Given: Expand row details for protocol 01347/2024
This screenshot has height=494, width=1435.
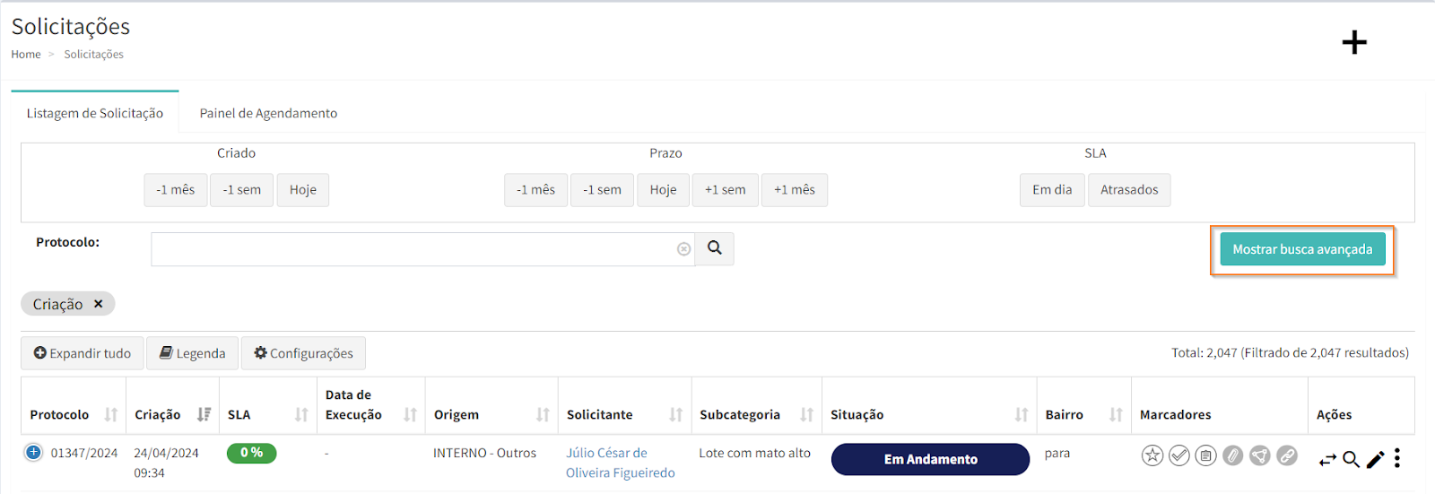Looking at the screenshot, I should coord(33,453).
